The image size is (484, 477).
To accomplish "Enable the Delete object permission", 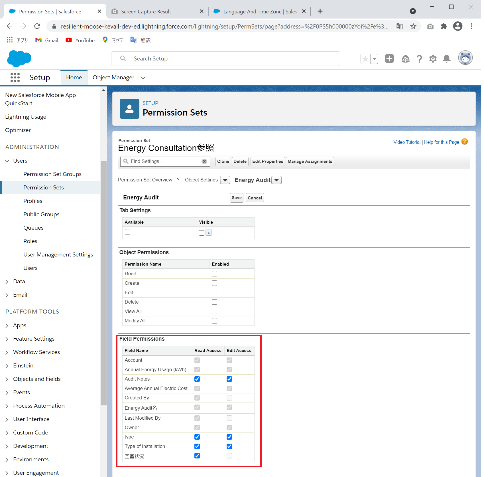I will [x=215, y=302].
